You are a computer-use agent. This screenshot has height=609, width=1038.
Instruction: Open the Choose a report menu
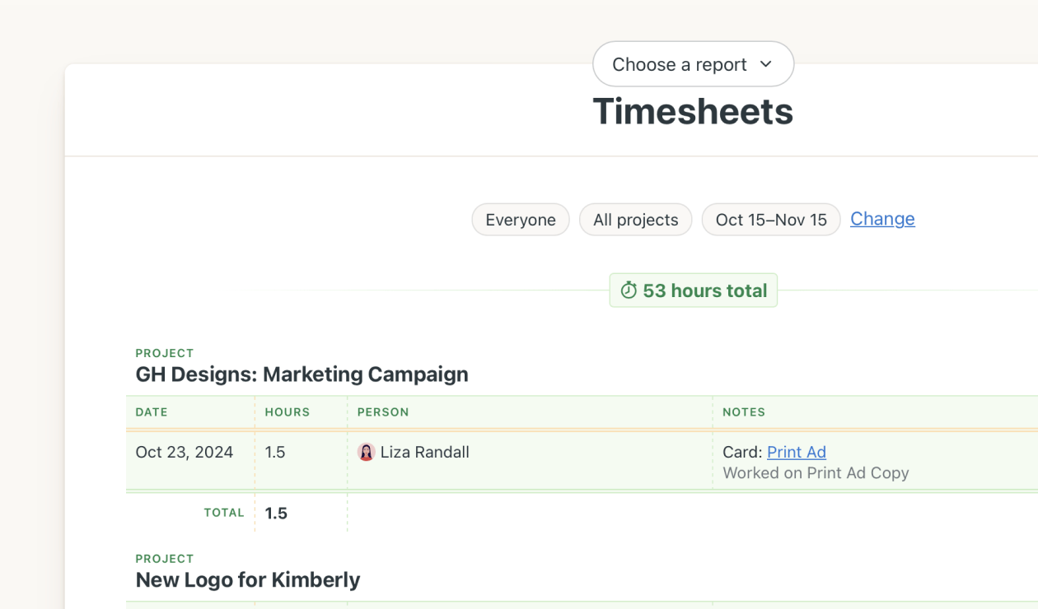click(693, 64)
